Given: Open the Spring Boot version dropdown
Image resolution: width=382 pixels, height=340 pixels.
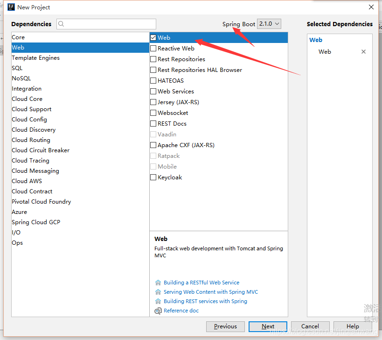Looking at the screenshot, I should [269, 24].
